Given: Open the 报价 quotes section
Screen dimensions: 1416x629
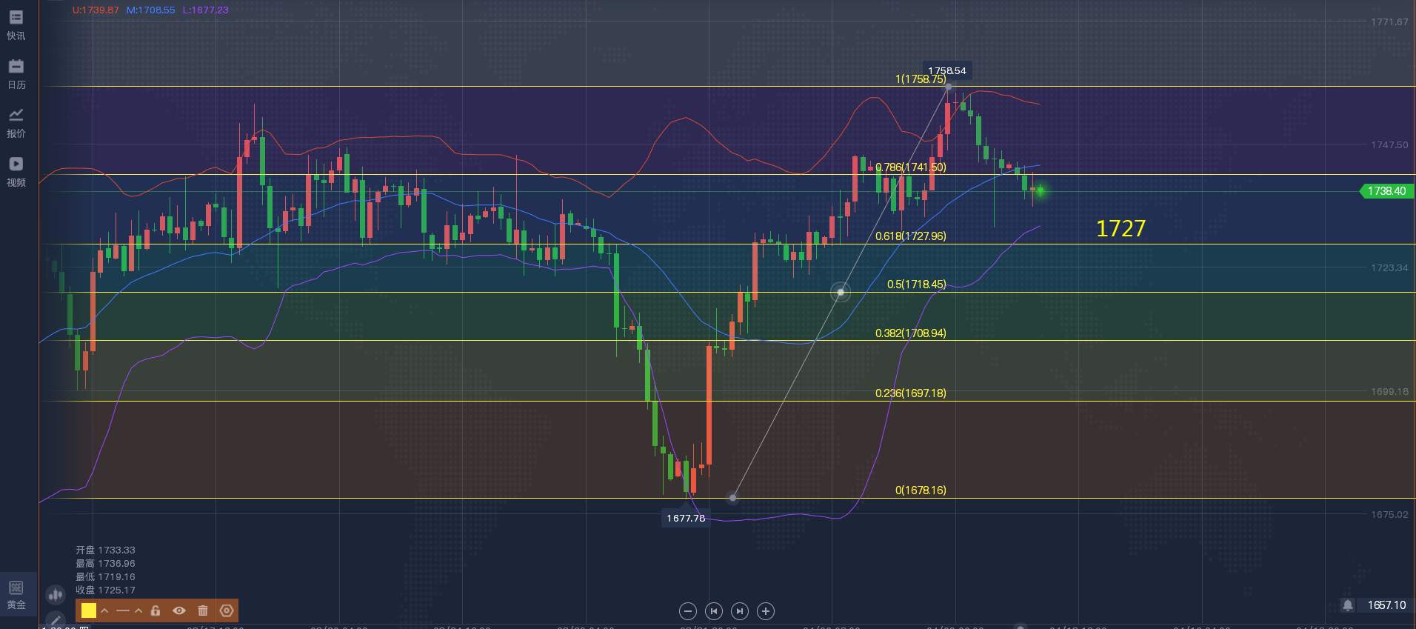Looking at the screenshot, I should click(x=16, y=123).
